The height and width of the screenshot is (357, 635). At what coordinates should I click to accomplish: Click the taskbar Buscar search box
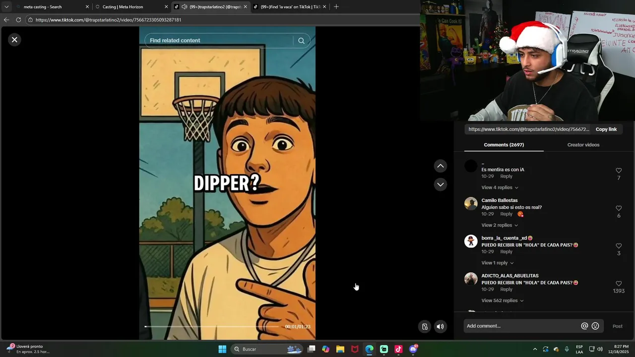click(267, 349)
